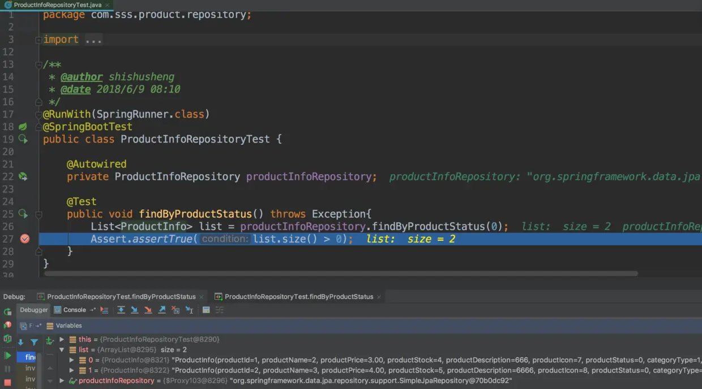The width and height of the screenshot is (702, 389).
Task: Collapse the Javadoc comment on line 13
Action: 38,64
